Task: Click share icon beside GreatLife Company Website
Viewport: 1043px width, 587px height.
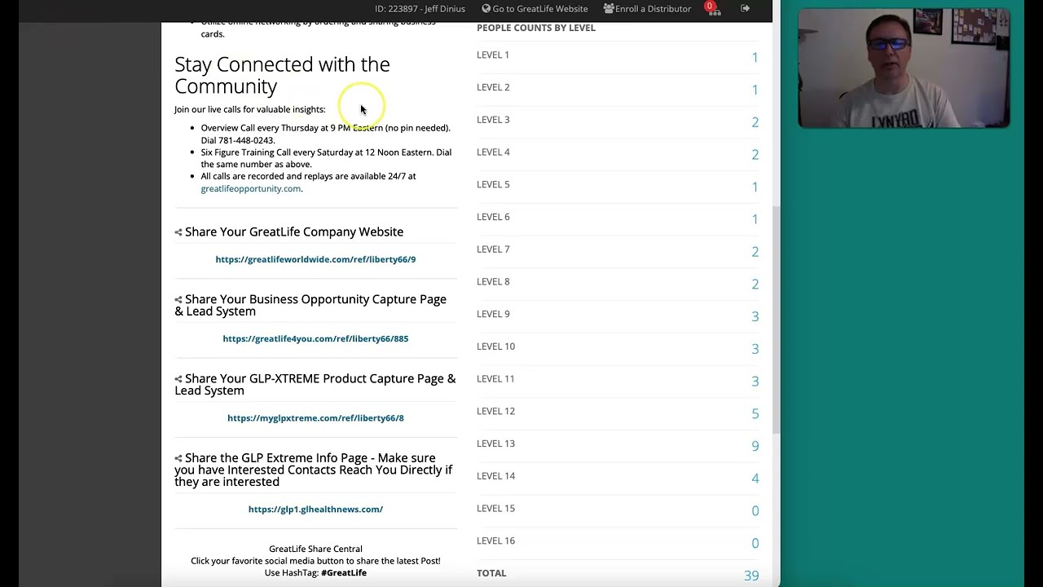Action: (178, 232)
